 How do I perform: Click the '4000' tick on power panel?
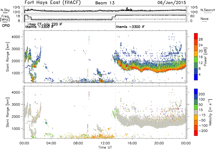(x=16, y=37)
